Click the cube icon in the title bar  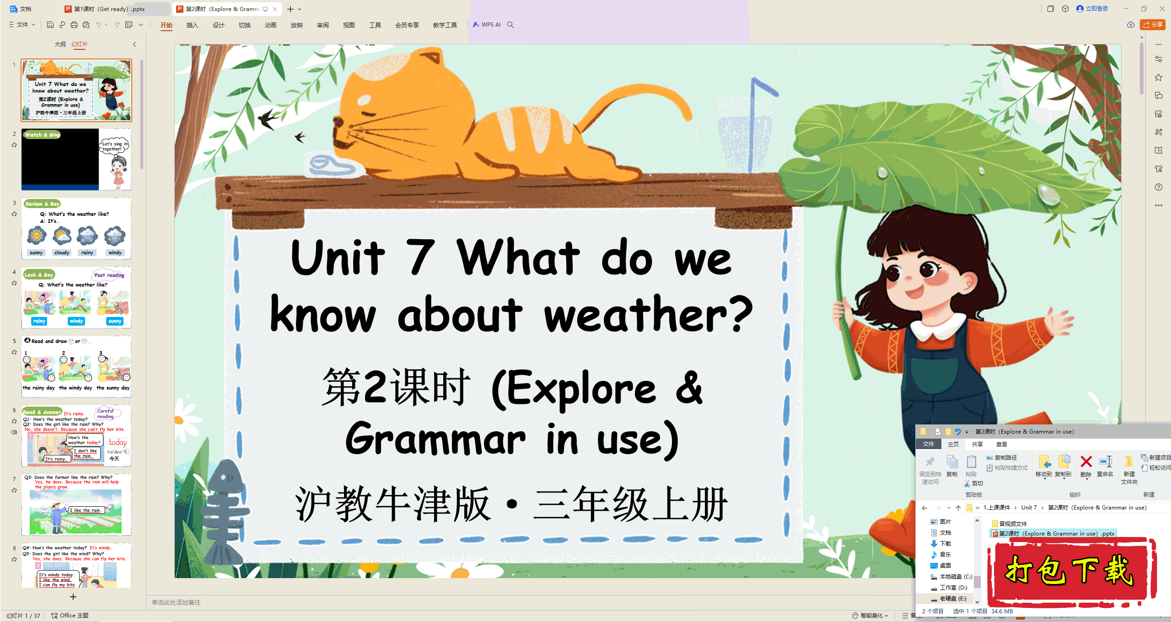pyautogui.click(x=1065, y=9)
